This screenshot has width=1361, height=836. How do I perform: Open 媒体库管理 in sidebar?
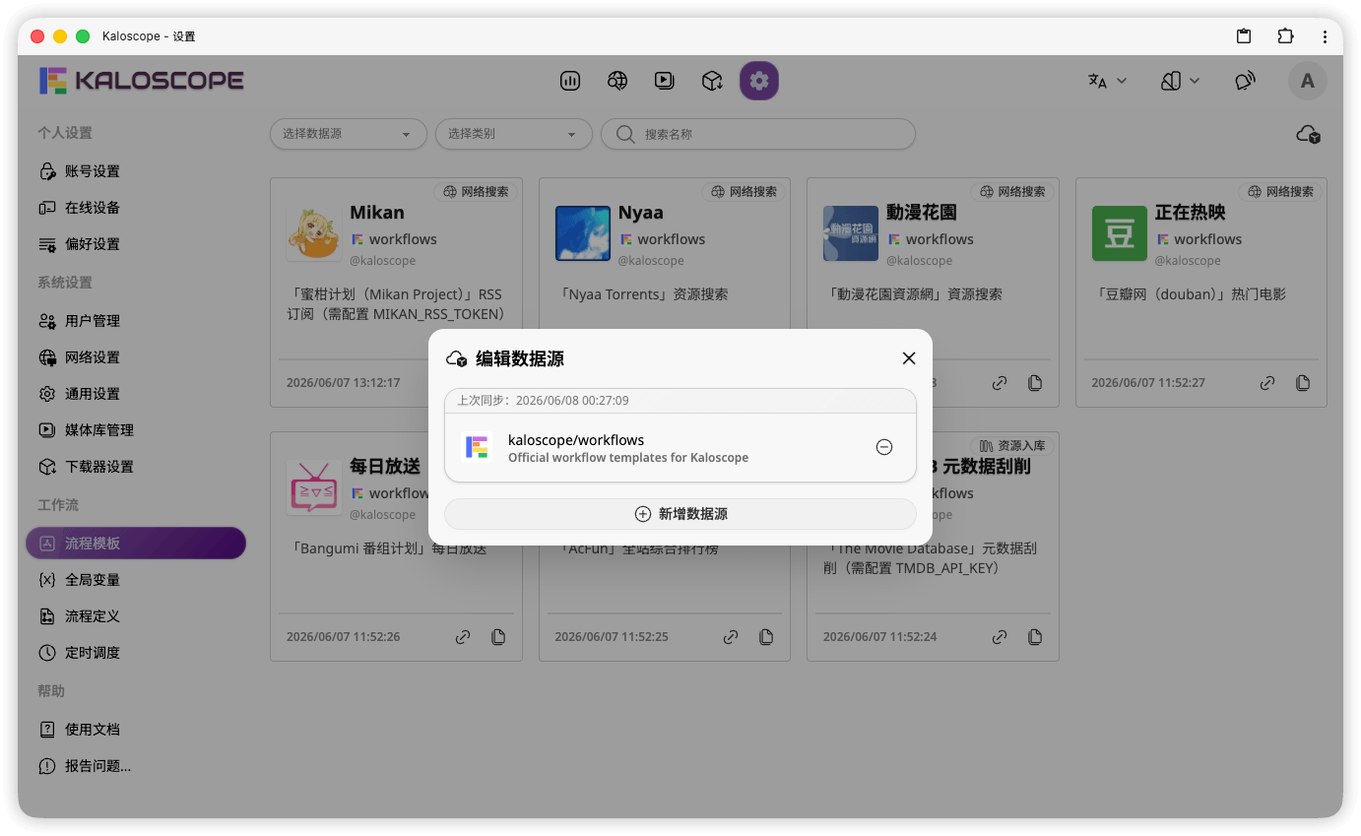136,430
